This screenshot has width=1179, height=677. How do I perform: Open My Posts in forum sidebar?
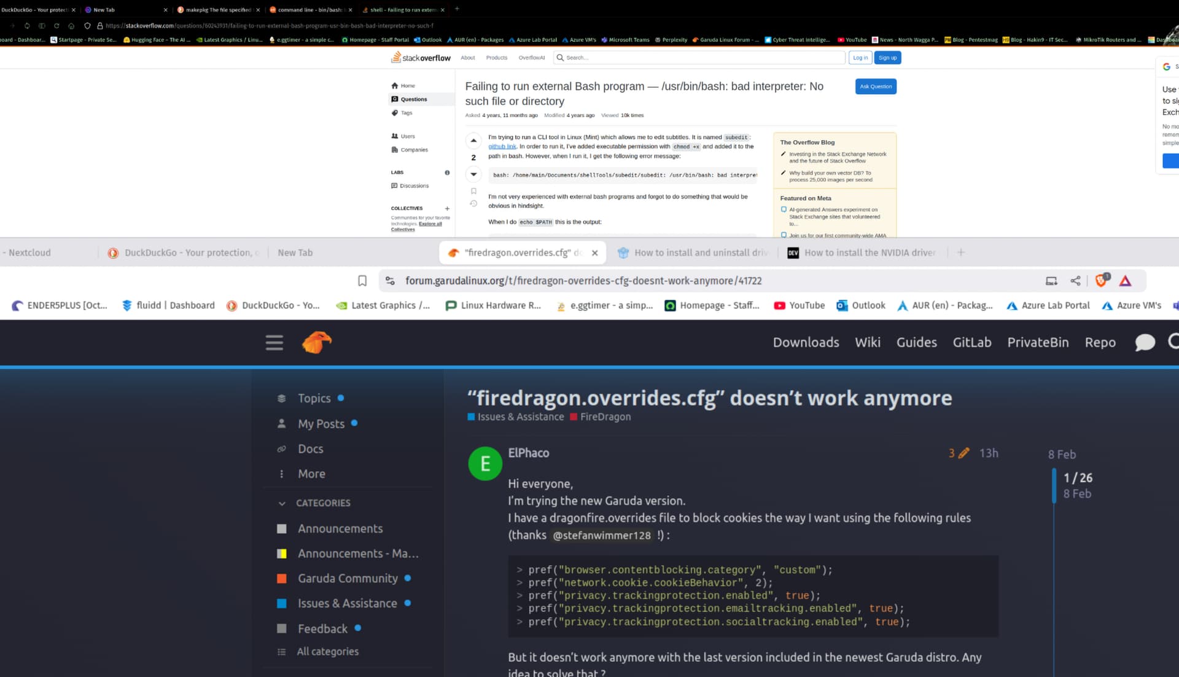coord(321,424)
